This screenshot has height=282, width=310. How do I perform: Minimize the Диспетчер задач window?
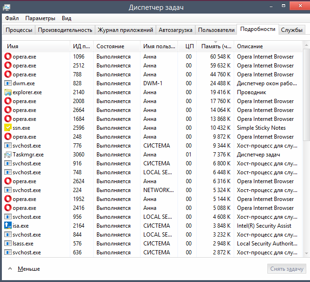coord(271,6)
